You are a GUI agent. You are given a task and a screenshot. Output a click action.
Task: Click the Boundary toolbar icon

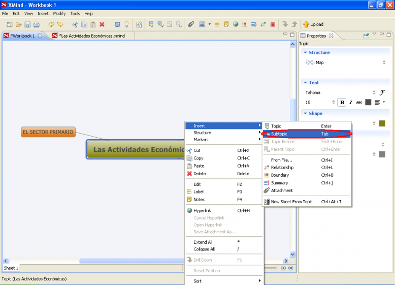245,24
